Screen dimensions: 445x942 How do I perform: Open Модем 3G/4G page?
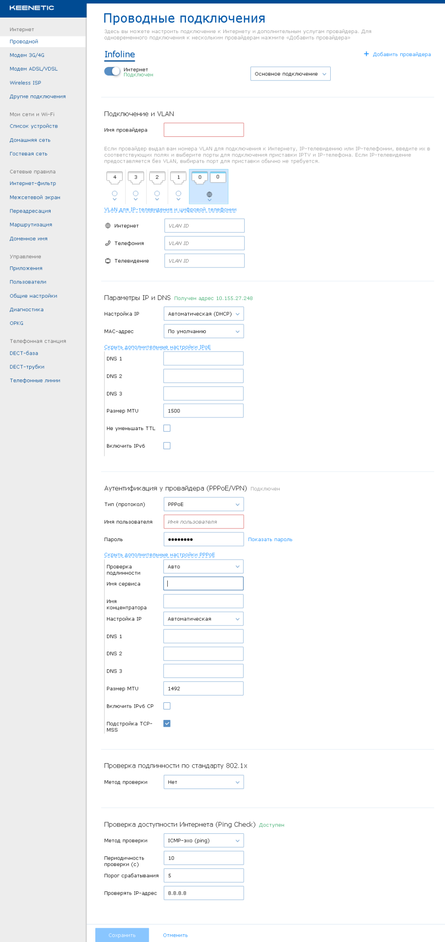tap(27, 55)
